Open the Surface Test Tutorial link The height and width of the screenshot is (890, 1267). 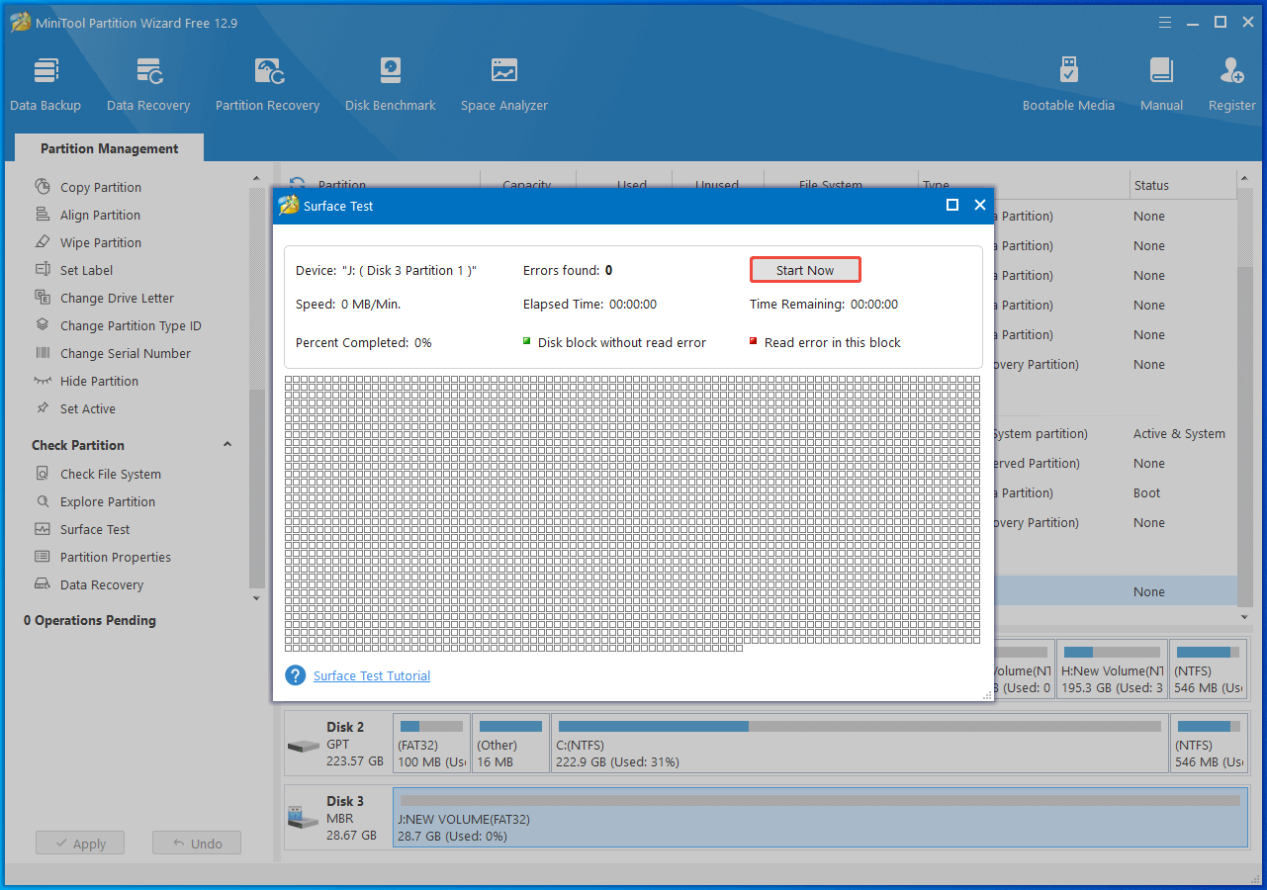pyautogui.click(x=372, y=676)
